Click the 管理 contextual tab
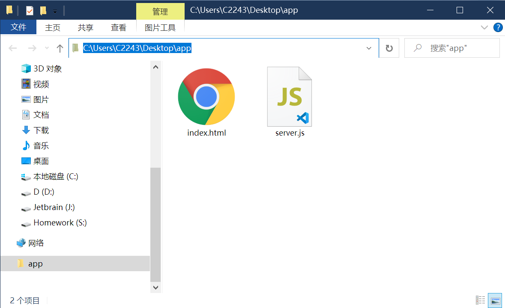 click(x=160, y=12)
